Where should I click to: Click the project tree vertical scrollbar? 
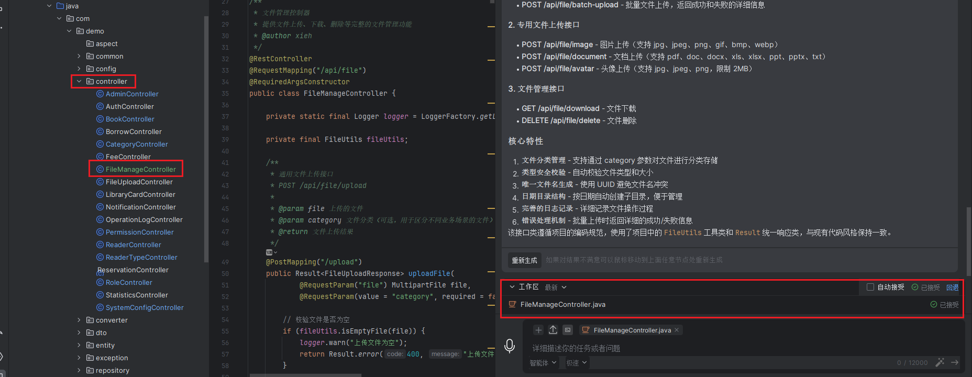206,139
